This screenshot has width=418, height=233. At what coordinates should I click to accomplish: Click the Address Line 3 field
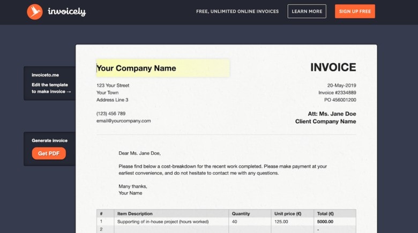[112, 100]
